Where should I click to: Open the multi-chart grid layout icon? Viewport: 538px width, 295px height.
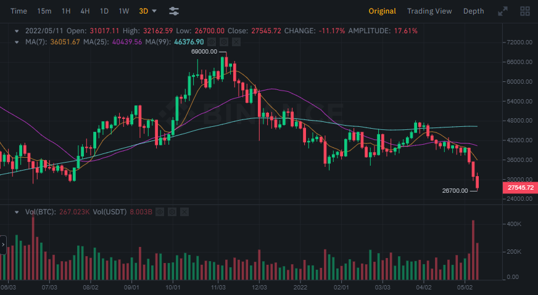point(525,11)
